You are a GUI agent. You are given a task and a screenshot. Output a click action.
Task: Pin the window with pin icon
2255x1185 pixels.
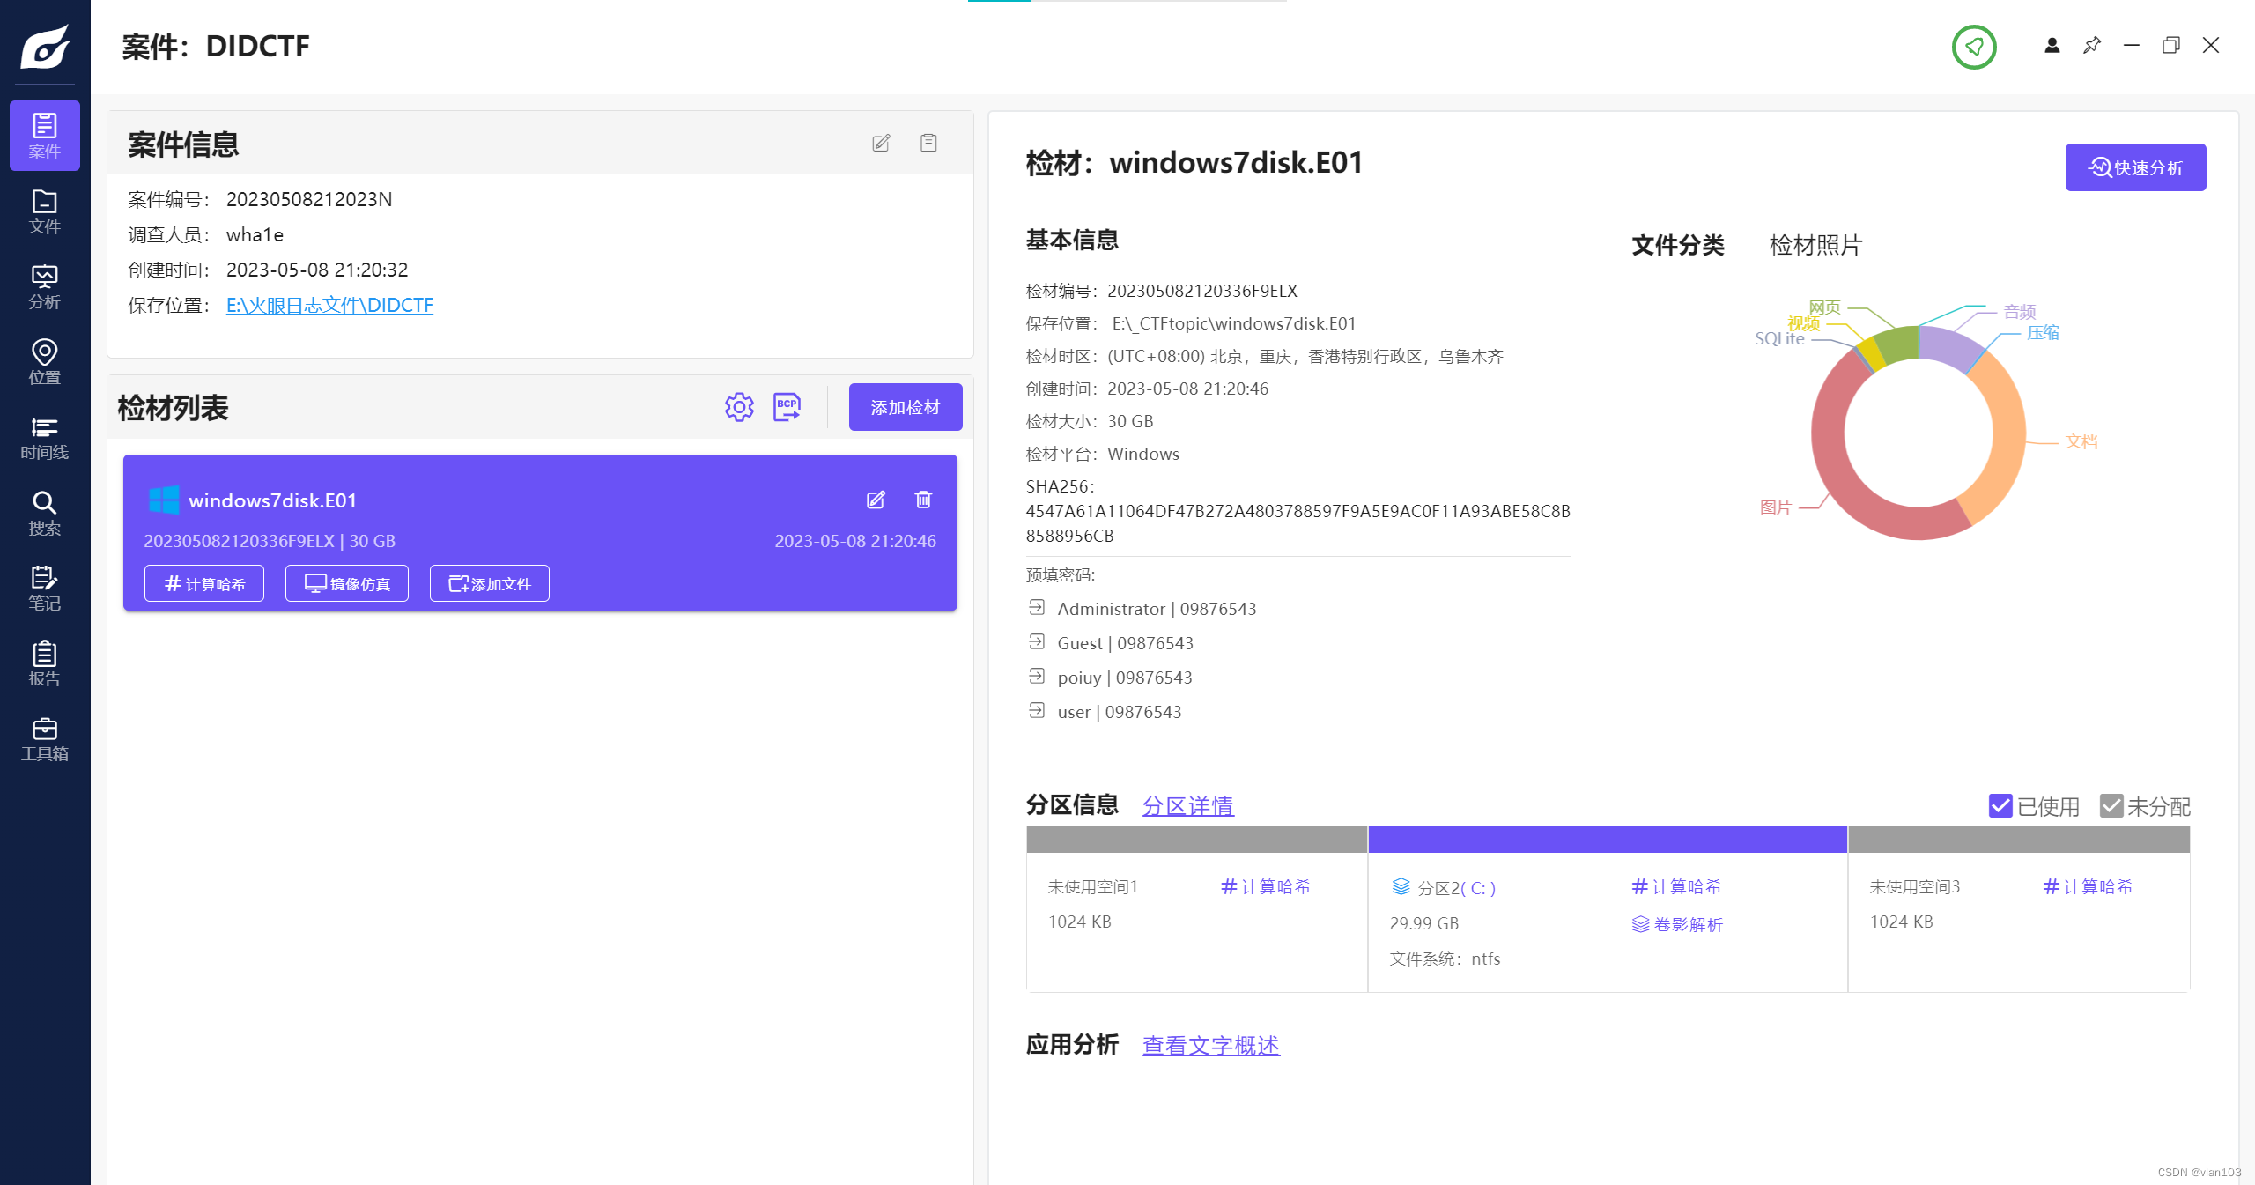click(x=2092, y=45)
